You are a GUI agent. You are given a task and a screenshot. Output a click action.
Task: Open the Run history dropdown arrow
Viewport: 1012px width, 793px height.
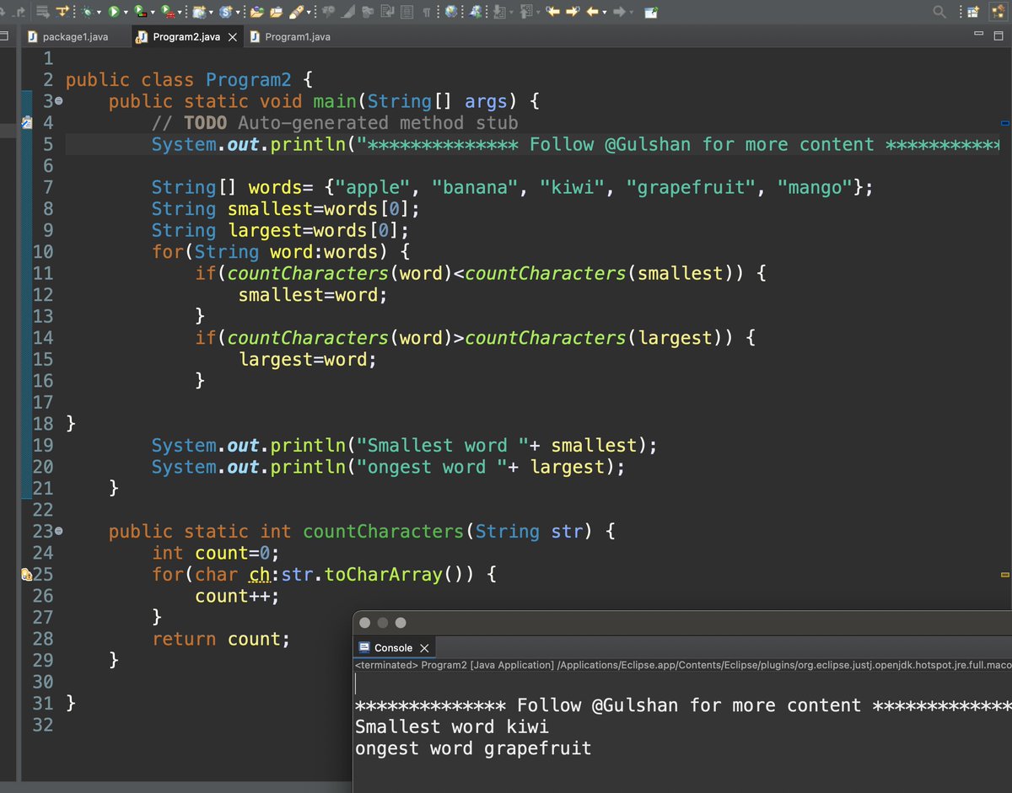(126, 12)
